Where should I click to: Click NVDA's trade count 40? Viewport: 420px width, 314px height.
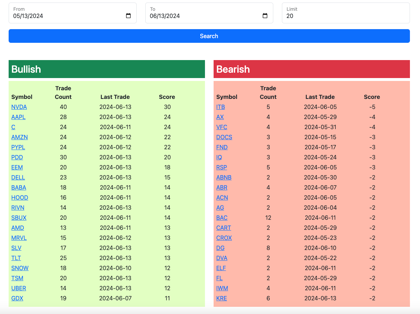click(63, 107)
